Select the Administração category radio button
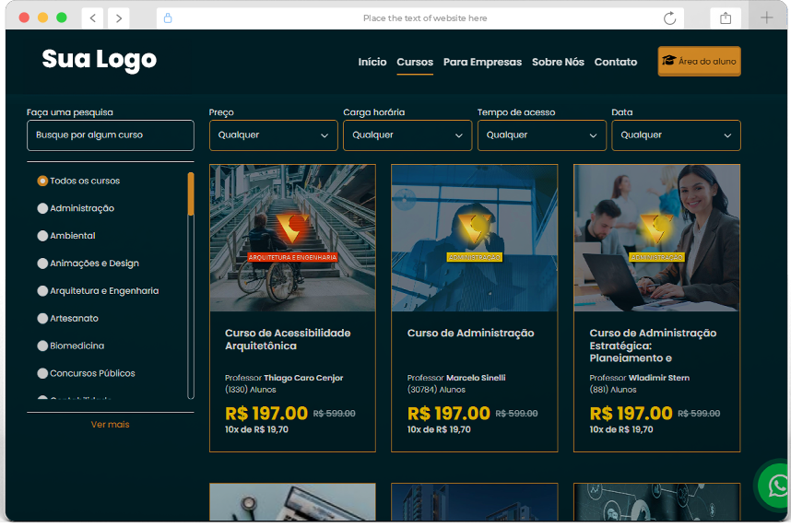 coord(42,208)
